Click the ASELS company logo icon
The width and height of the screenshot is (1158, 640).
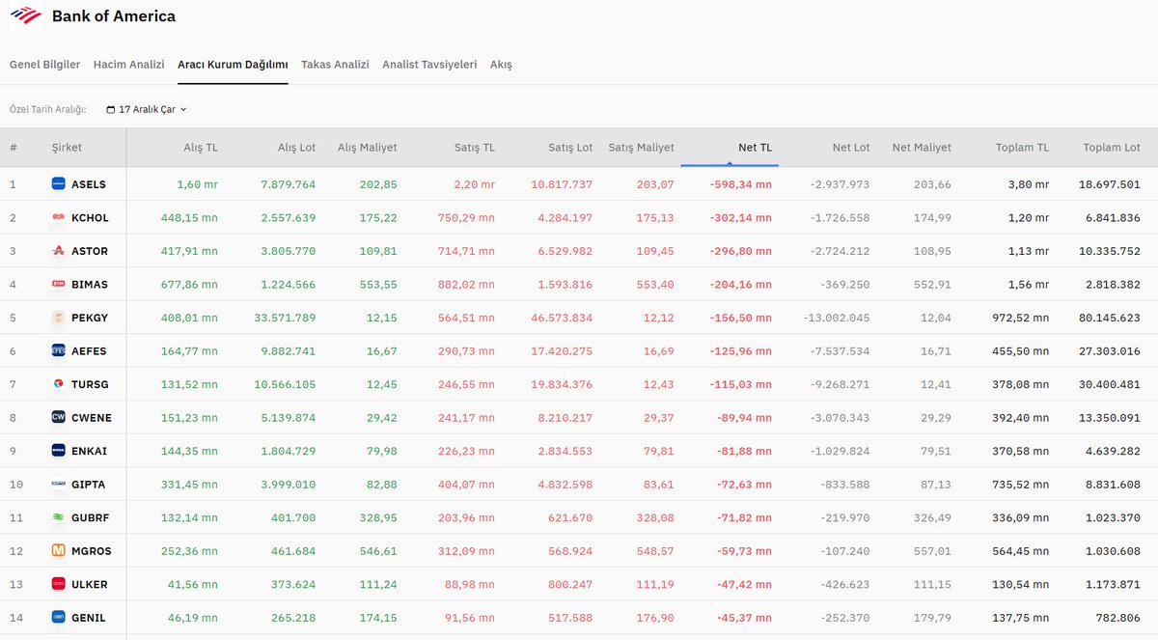coord(59,183)
